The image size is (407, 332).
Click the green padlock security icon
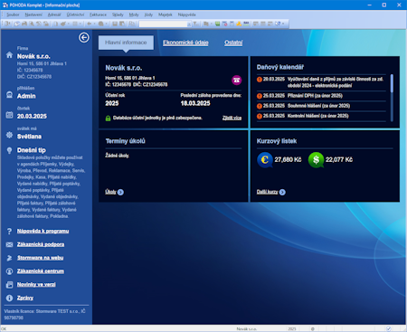tap(108, 119)
